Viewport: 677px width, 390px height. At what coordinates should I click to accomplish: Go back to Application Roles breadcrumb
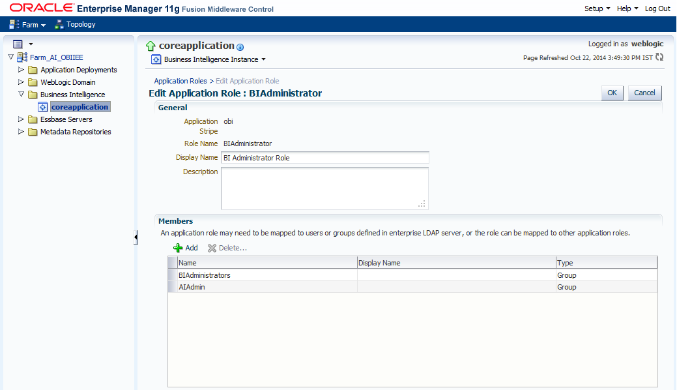coord(180,81)
